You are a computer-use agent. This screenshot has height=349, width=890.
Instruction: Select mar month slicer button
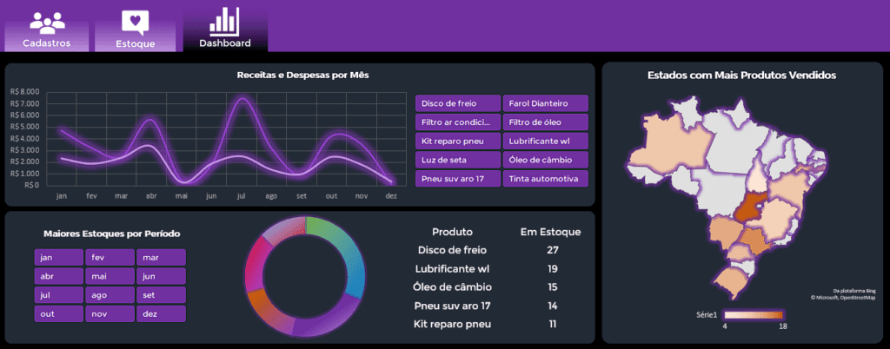click(x=161, y=257)
